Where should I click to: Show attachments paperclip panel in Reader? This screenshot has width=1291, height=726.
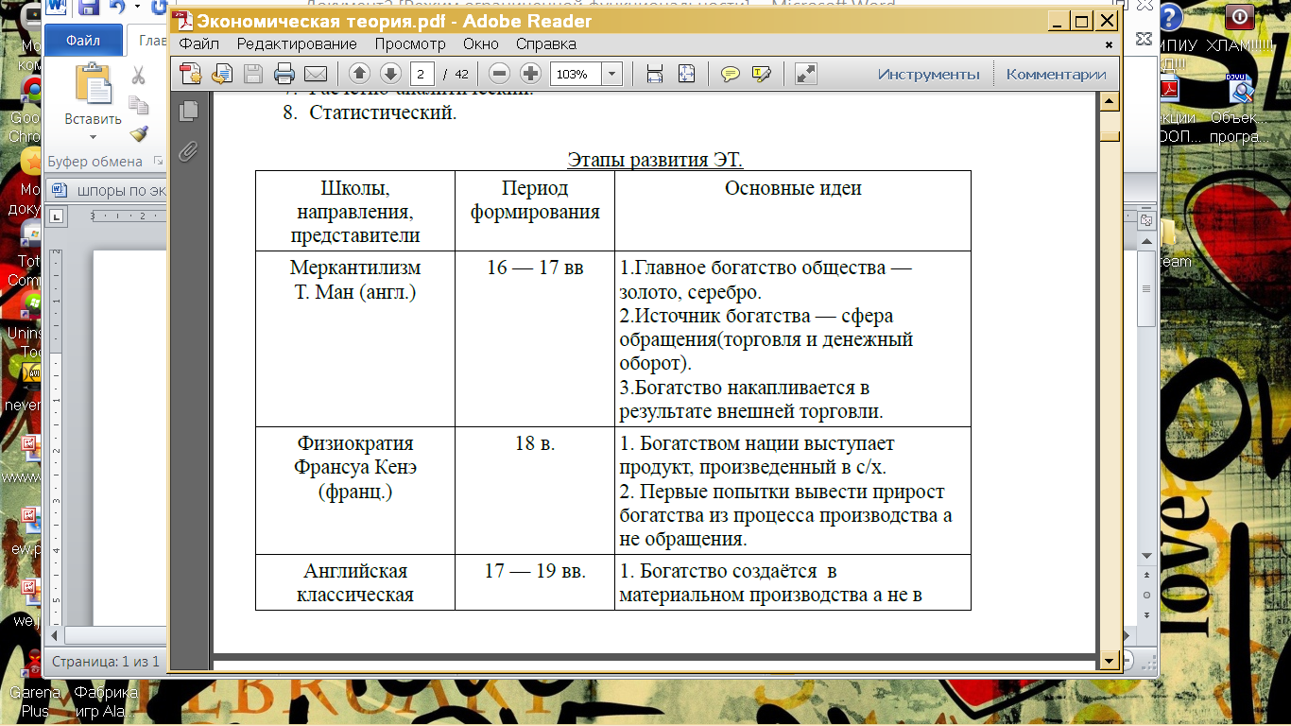coord(188,151)
